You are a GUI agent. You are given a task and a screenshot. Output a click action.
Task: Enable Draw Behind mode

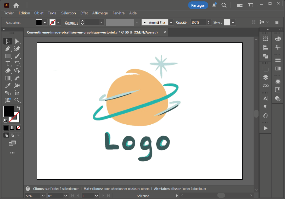click(12, 135)
